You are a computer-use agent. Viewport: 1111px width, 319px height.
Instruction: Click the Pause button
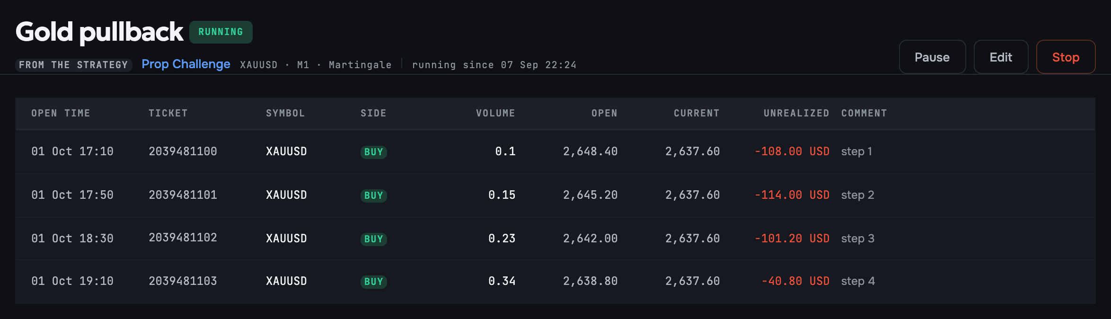(x=932, y=57)
